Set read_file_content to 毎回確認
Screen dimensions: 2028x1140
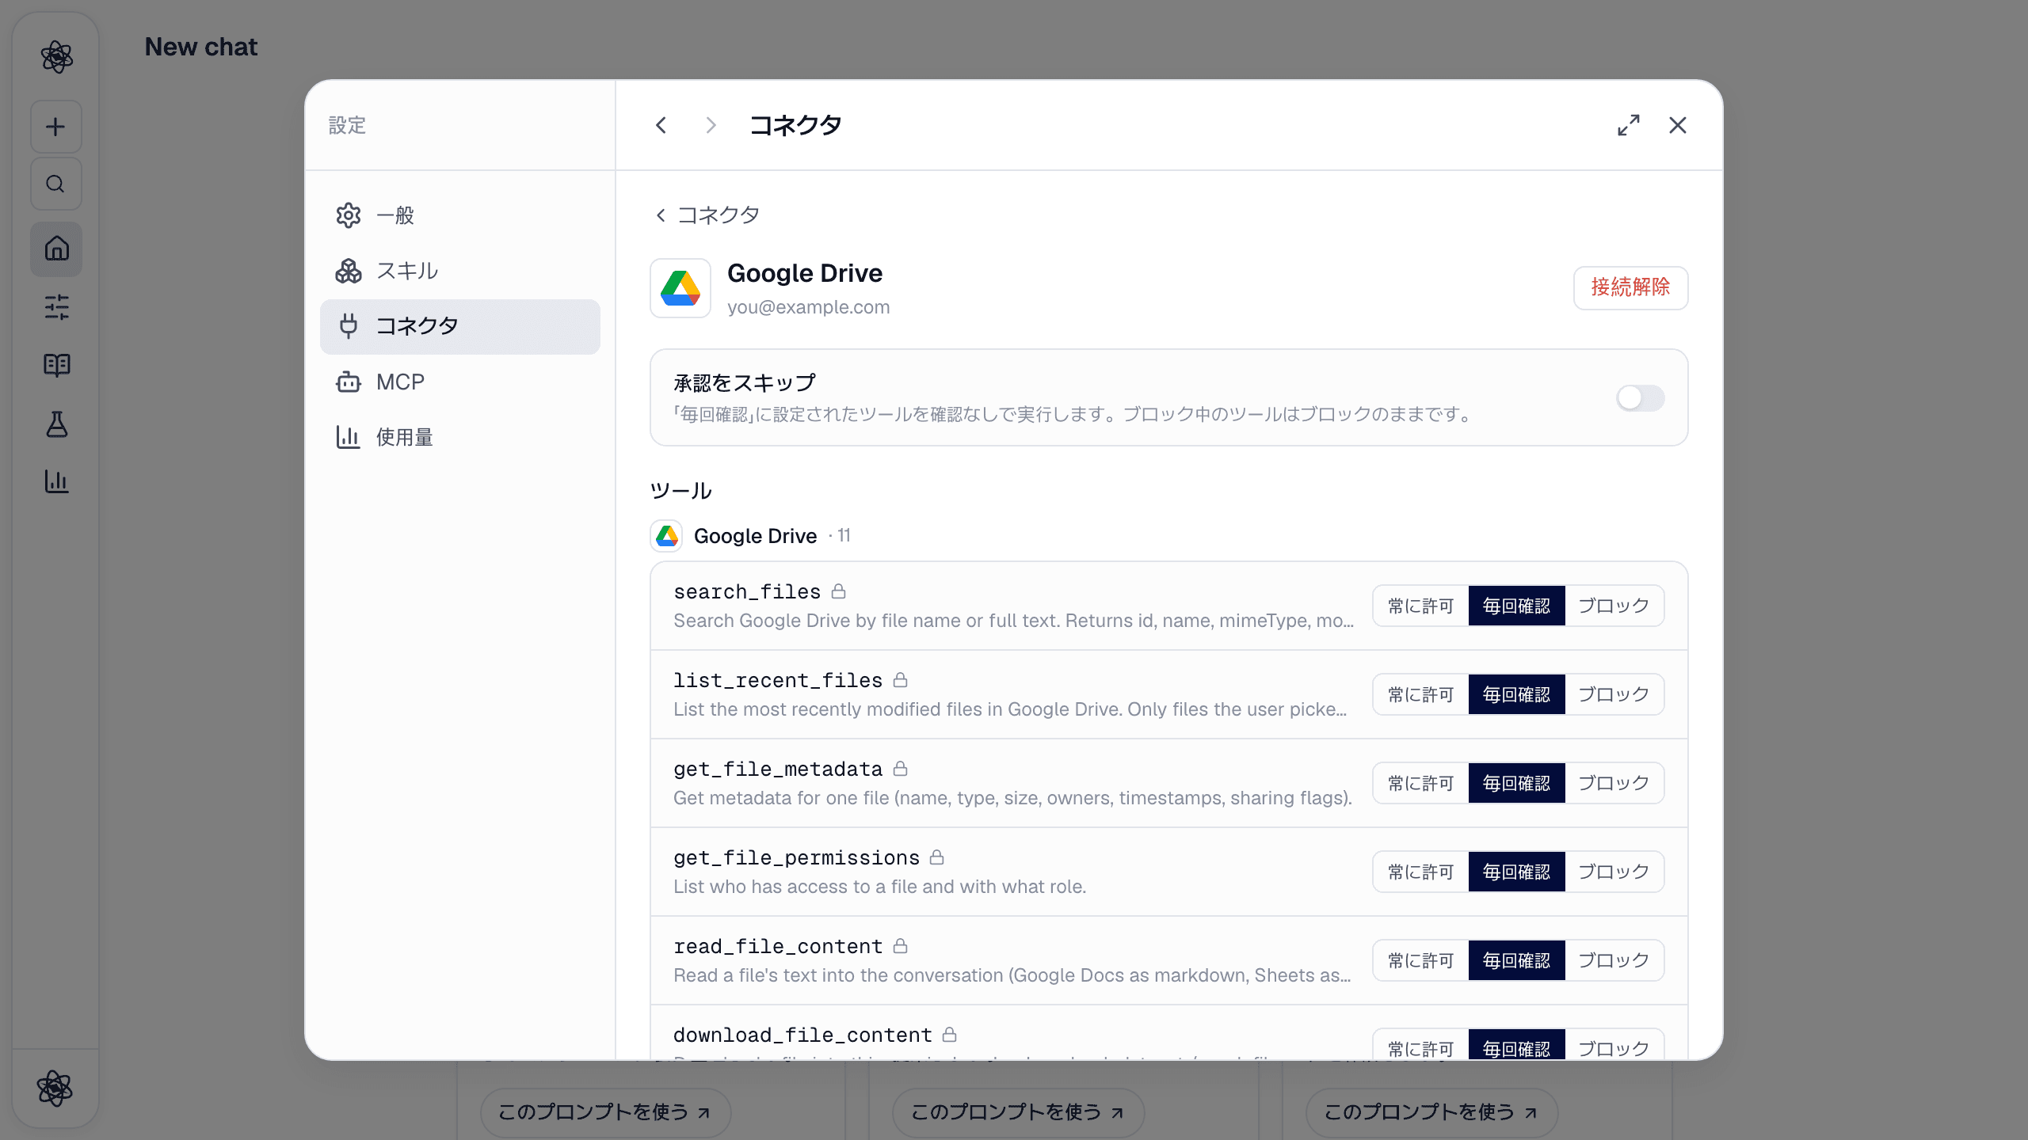coord(1516,960)
